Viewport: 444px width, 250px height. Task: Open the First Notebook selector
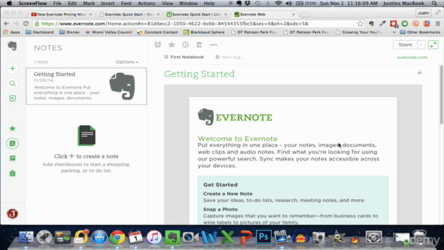tap(184, 57)
